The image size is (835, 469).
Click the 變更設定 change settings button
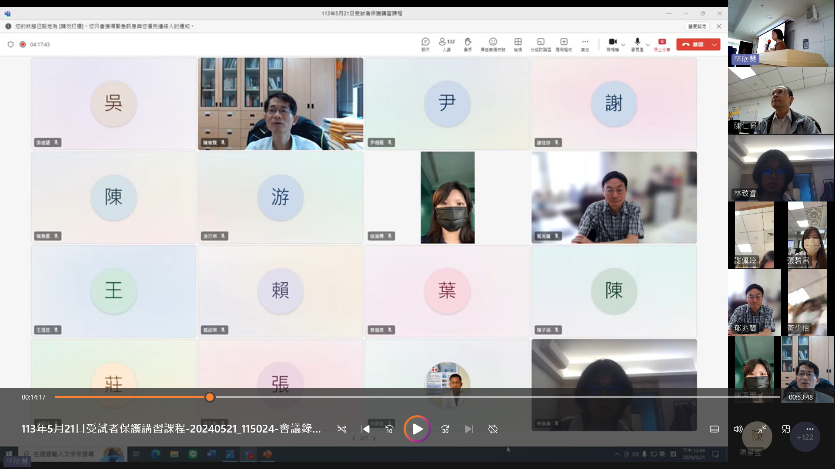tap(697, 26)
